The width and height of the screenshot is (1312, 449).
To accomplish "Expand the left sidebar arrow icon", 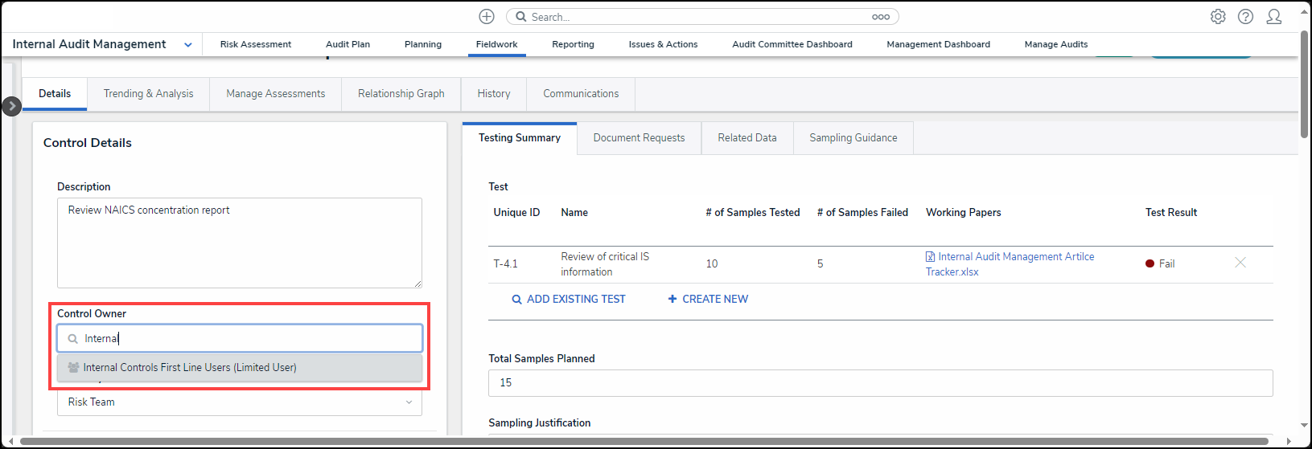I will pyautogui.click(x=11, y=106).
